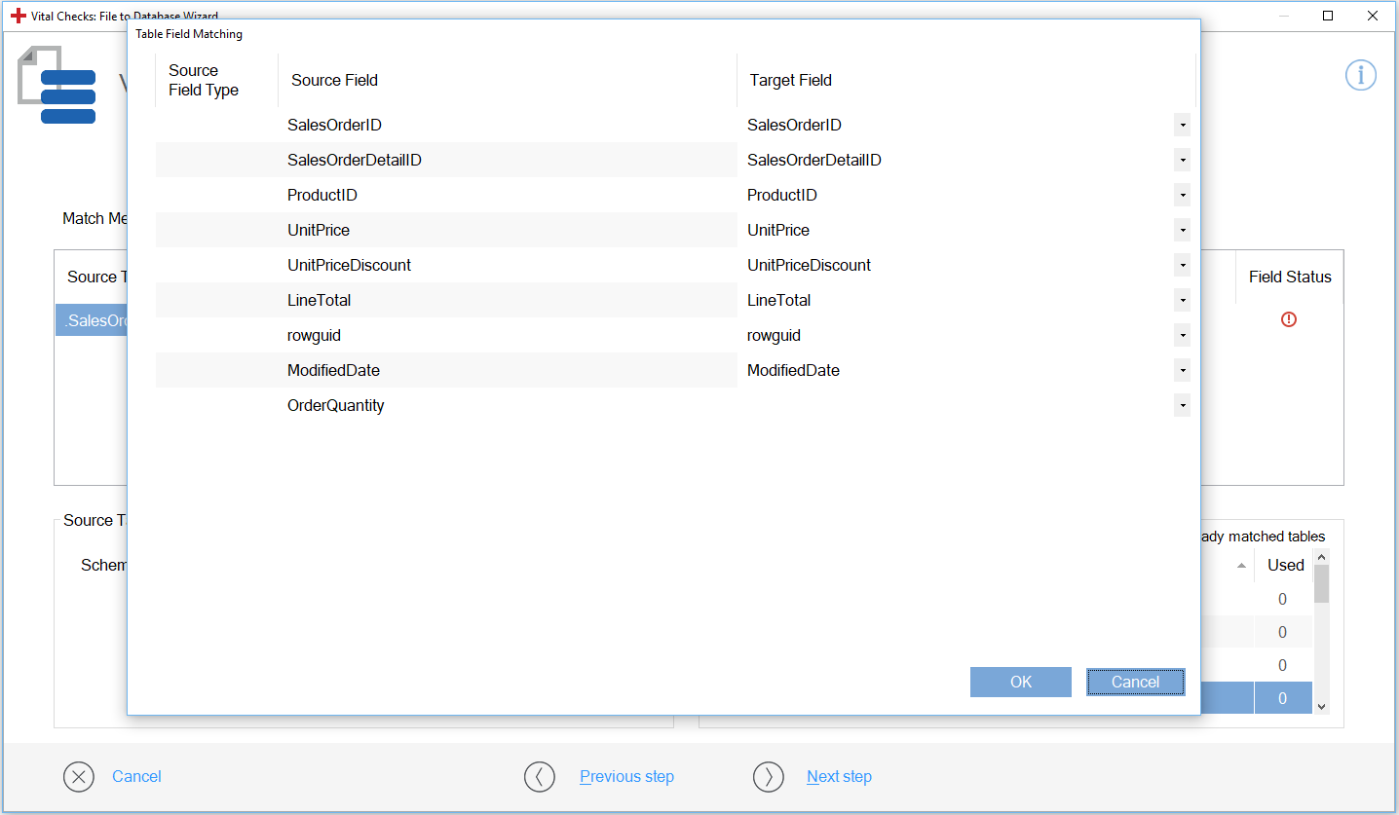Confirm field matching with OK button
The image size is (1399, 815).
(1021, 682)
